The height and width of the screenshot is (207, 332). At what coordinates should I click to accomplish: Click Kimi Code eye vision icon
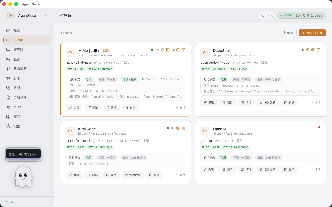pyautogui.click(x=173, y=128)
